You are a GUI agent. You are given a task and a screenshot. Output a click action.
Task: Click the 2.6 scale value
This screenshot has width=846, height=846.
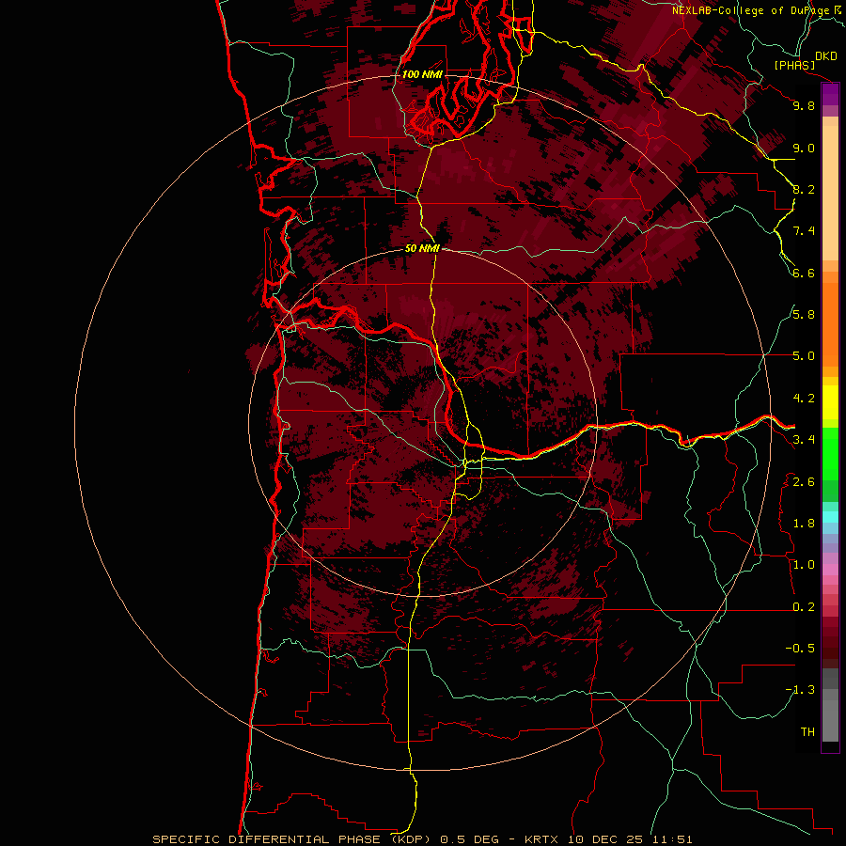click(x=804, y=482)
